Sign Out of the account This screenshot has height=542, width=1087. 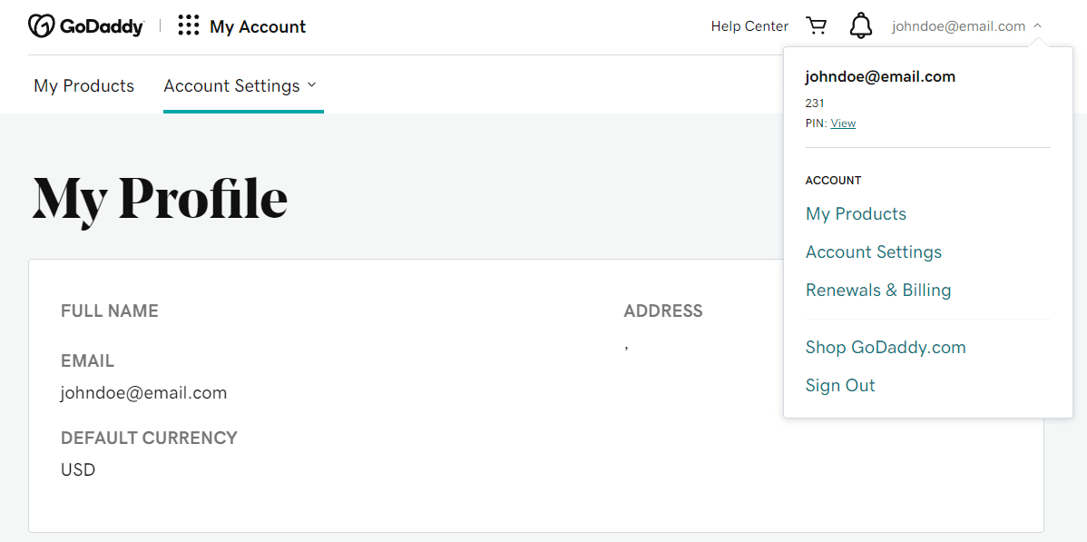click(839, 385)
